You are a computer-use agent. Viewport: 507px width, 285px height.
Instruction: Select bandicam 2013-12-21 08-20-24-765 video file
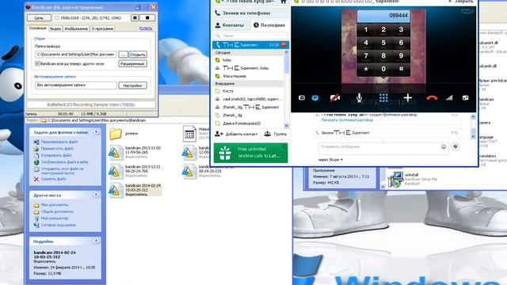click(x=135, y=171)
